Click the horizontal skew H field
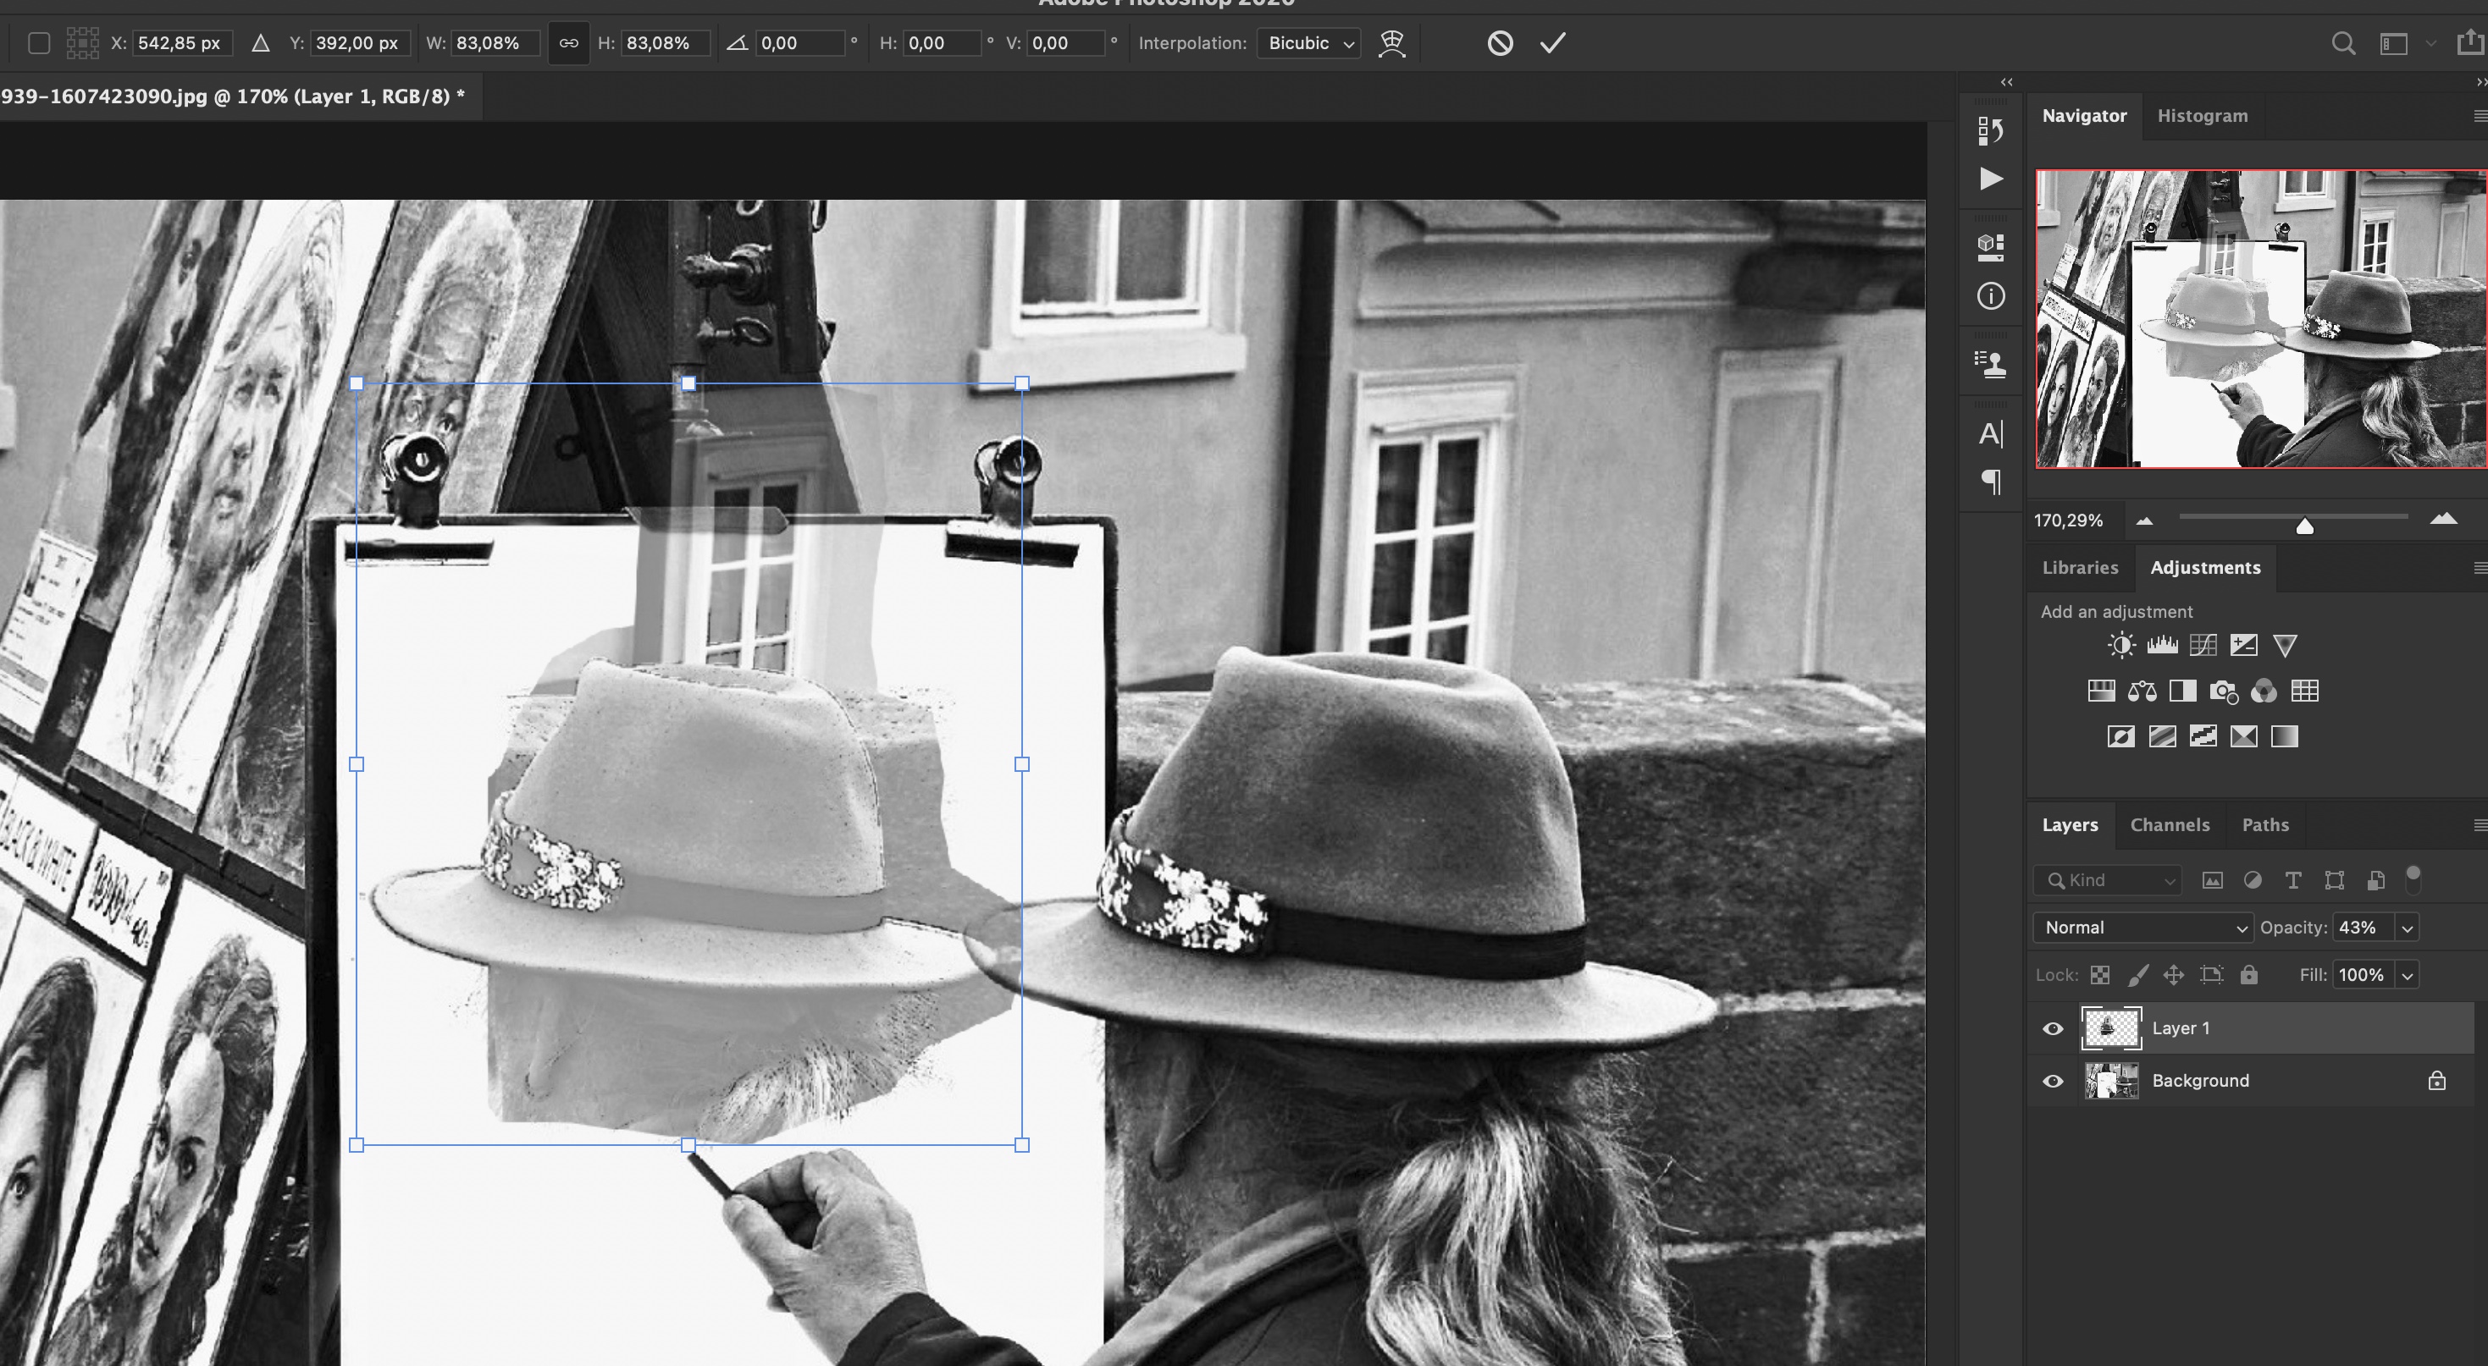The width and height of the screenshot is (2488, 1366). click(942, 43)
